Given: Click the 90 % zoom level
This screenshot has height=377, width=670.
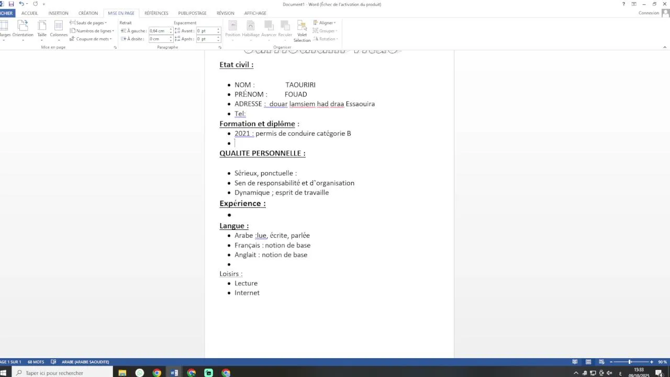Looking at the screenshot, I should pos(663,362).
